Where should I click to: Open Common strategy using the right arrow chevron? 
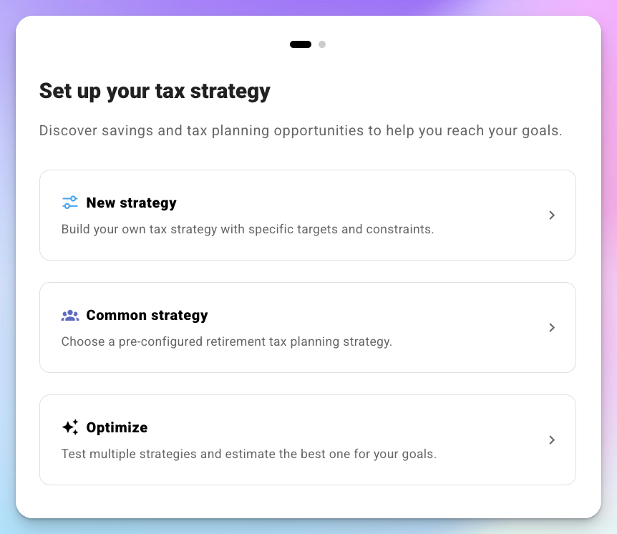(x=552, y=327)
